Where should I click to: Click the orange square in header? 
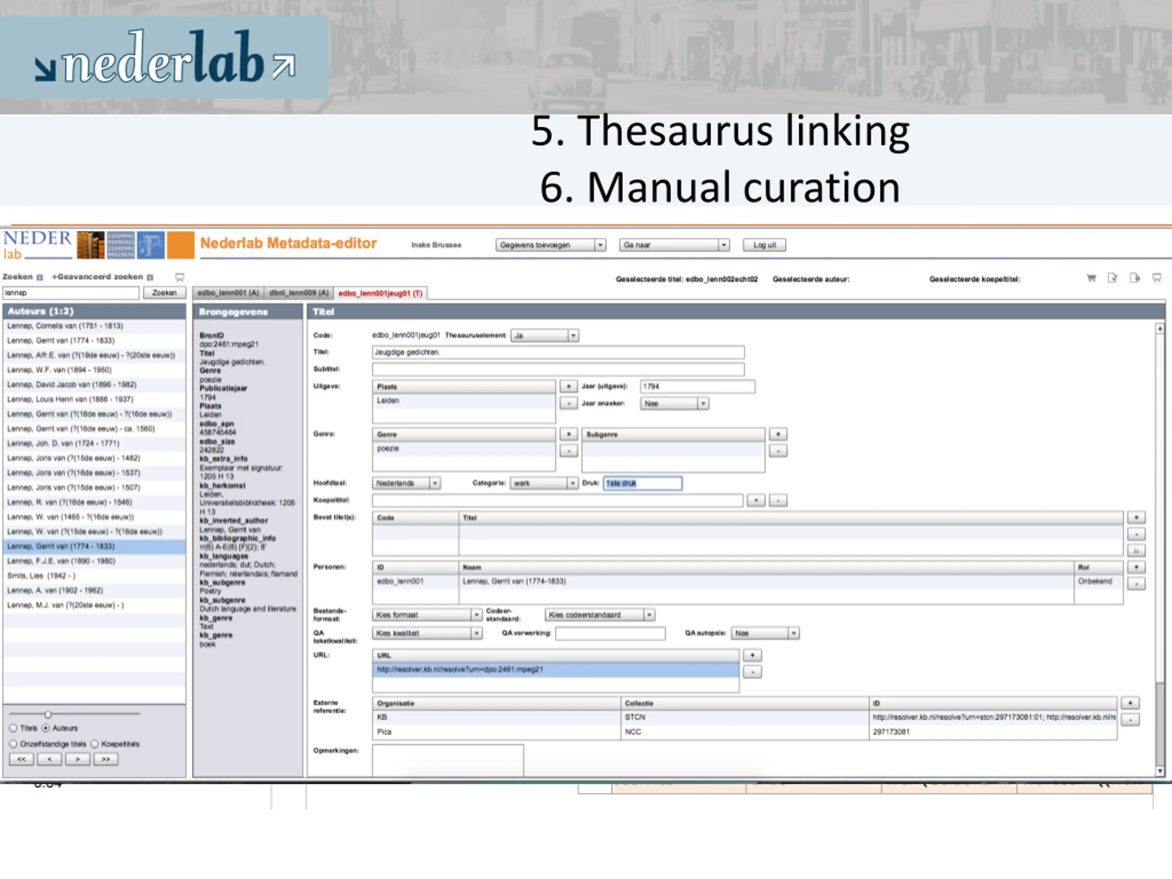[x=181, y=245]
